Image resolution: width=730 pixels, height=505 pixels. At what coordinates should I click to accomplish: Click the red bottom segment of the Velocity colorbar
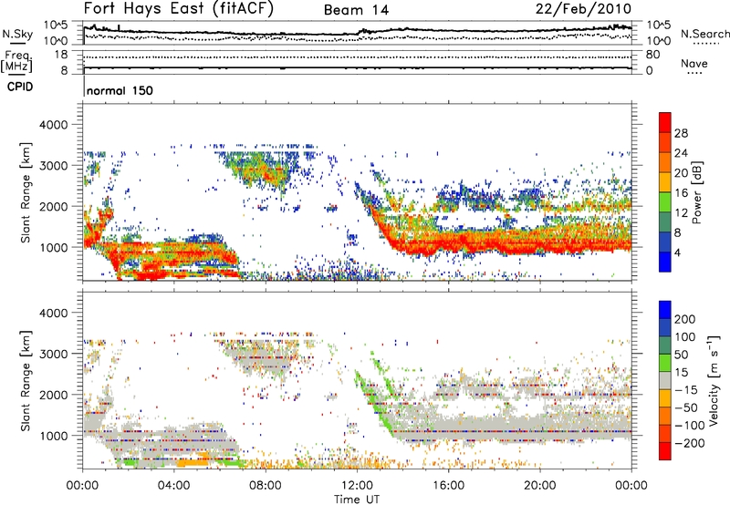(665, 451)
